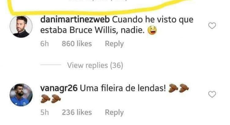This screenshot has width=230, height=125.
Task: Open the username link danimartinezweb
Action: coord(75,20)
